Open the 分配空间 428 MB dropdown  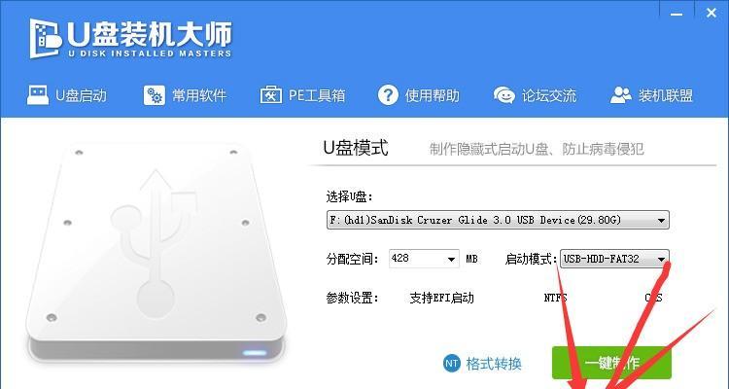coord(424,259)
